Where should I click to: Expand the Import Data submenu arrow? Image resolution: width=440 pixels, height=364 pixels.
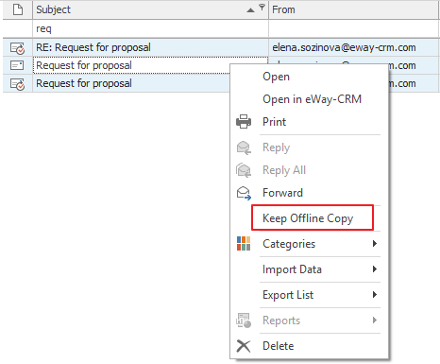pyautogui.click(x=375, y=269)
